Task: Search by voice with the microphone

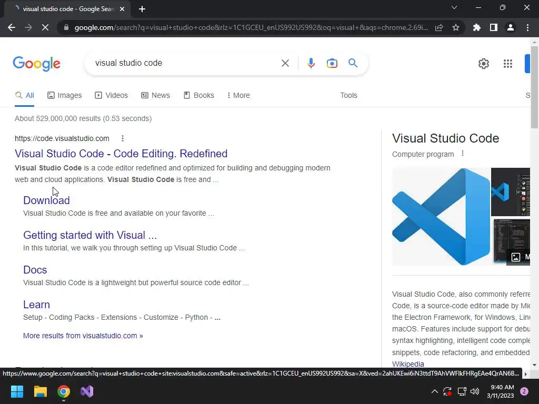Action: point(311,63)
